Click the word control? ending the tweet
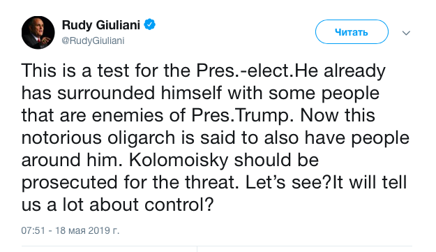The width and height of the screenshot is (436, 252). [x=179, y=205]
